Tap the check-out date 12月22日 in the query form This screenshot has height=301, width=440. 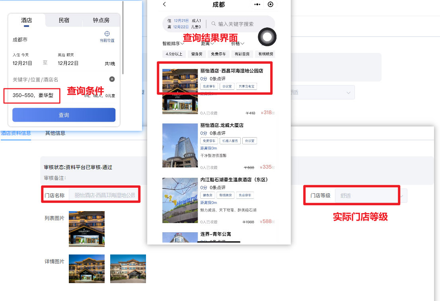pyautogui.click(x=68, y=63)
